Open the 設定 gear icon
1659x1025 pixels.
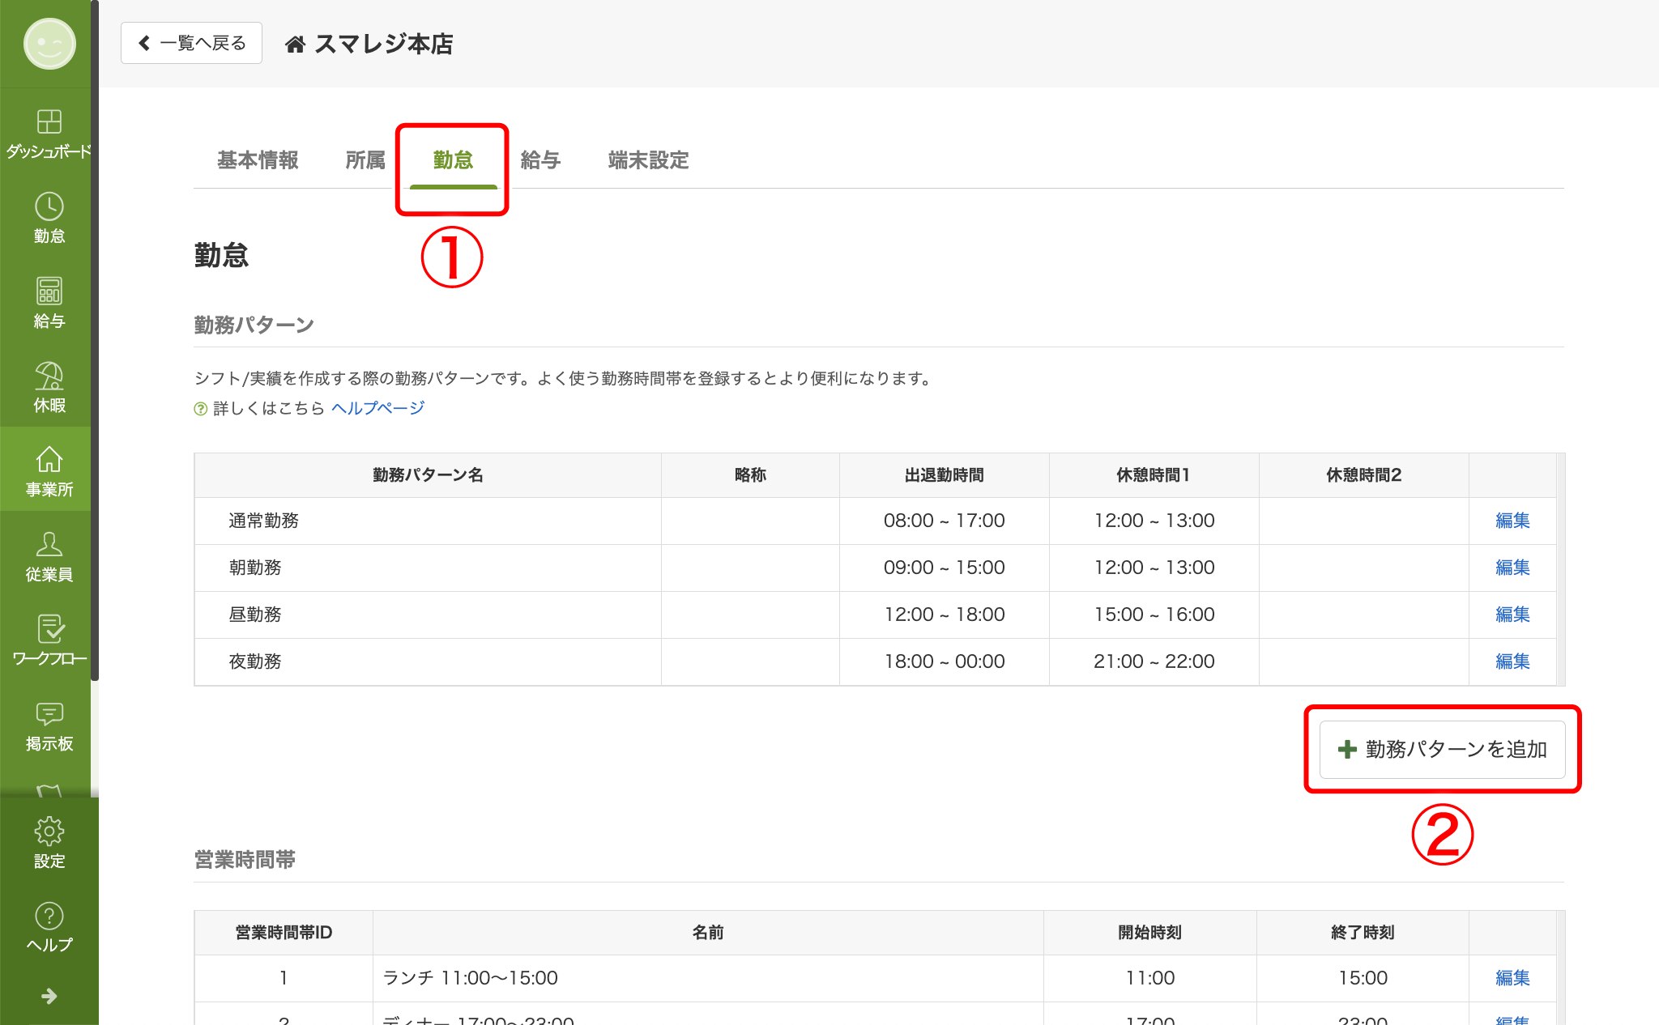tap(49, 831)
